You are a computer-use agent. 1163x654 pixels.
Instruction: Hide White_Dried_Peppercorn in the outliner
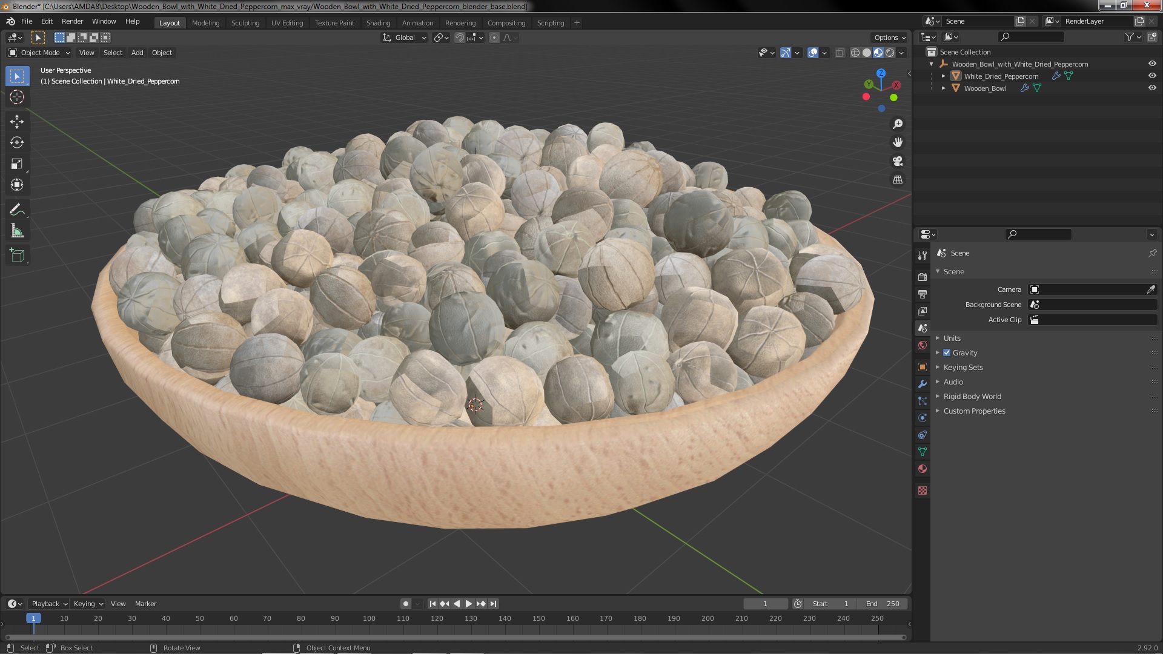point(1152,76)
